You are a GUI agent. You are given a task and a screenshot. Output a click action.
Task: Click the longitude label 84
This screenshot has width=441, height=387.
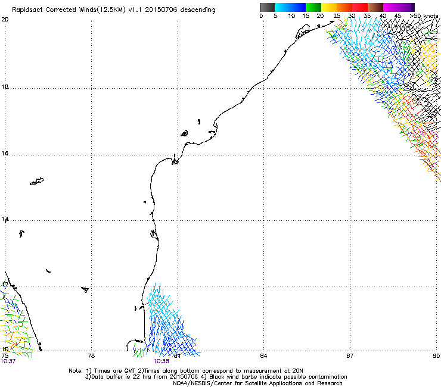pos(263,356)
